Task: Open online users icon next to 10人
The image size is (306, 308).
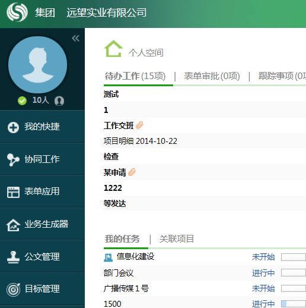Action: pyautogui.click(x=59, y=100)
